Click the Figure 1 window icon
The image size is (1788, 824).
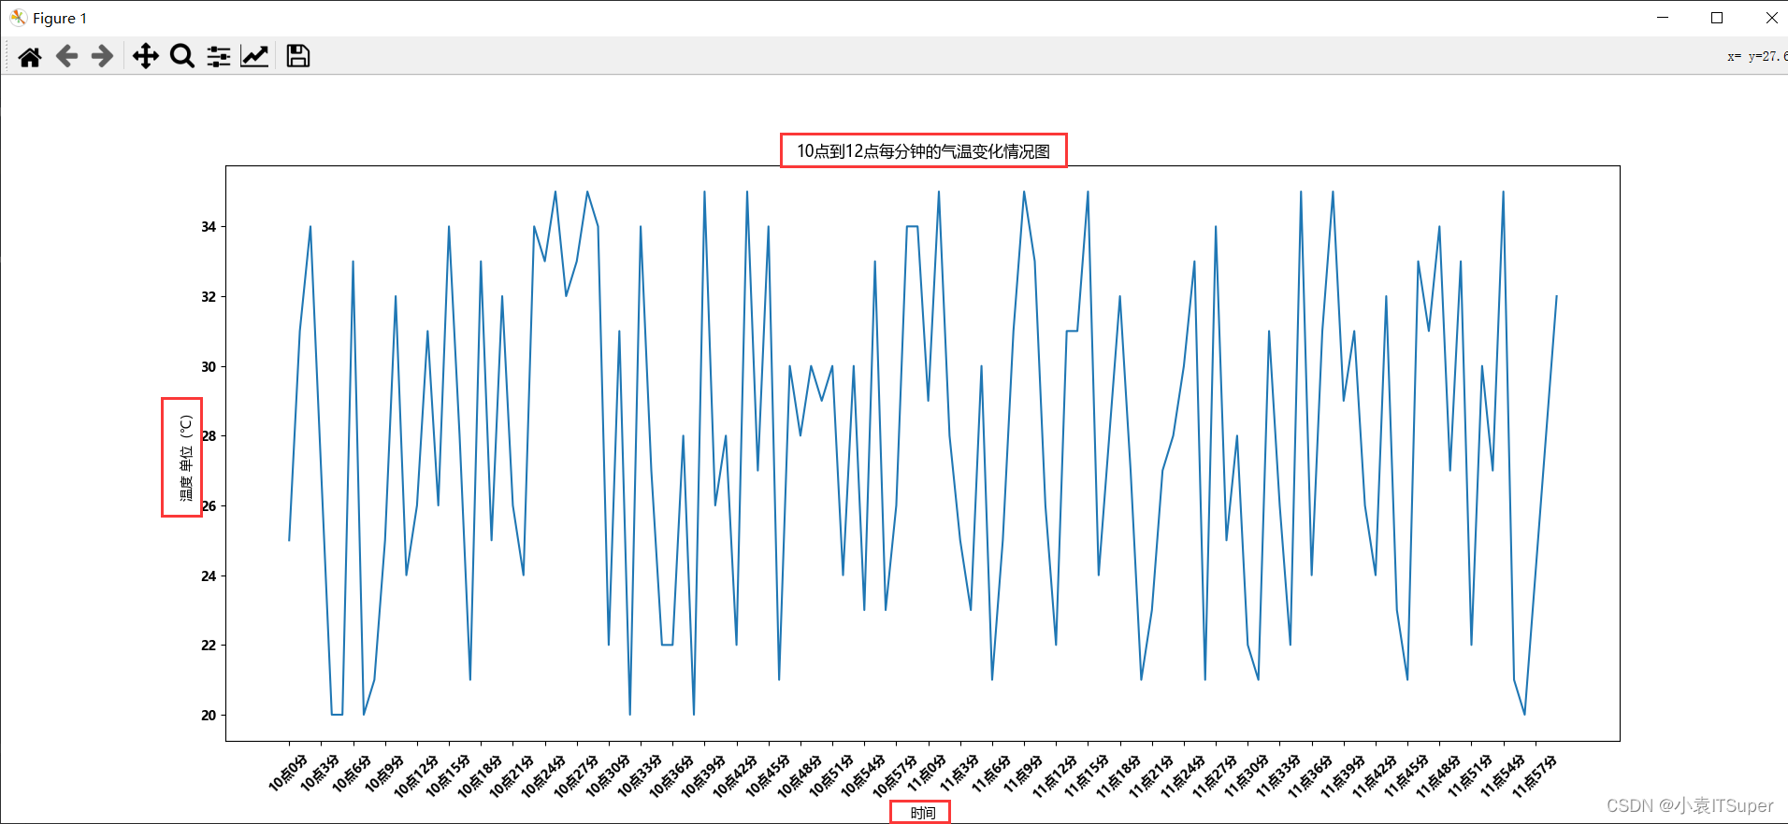(x=18, y=18)
